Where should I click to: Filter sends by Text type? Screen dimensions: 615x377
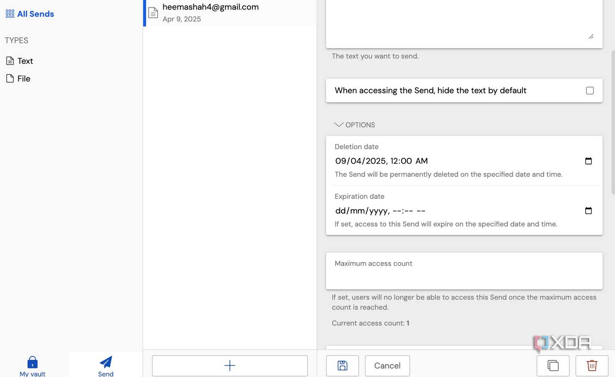point(20,61)
